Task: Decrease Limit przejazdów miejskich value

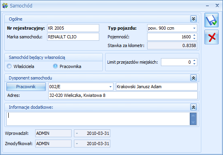Action: 194,64
